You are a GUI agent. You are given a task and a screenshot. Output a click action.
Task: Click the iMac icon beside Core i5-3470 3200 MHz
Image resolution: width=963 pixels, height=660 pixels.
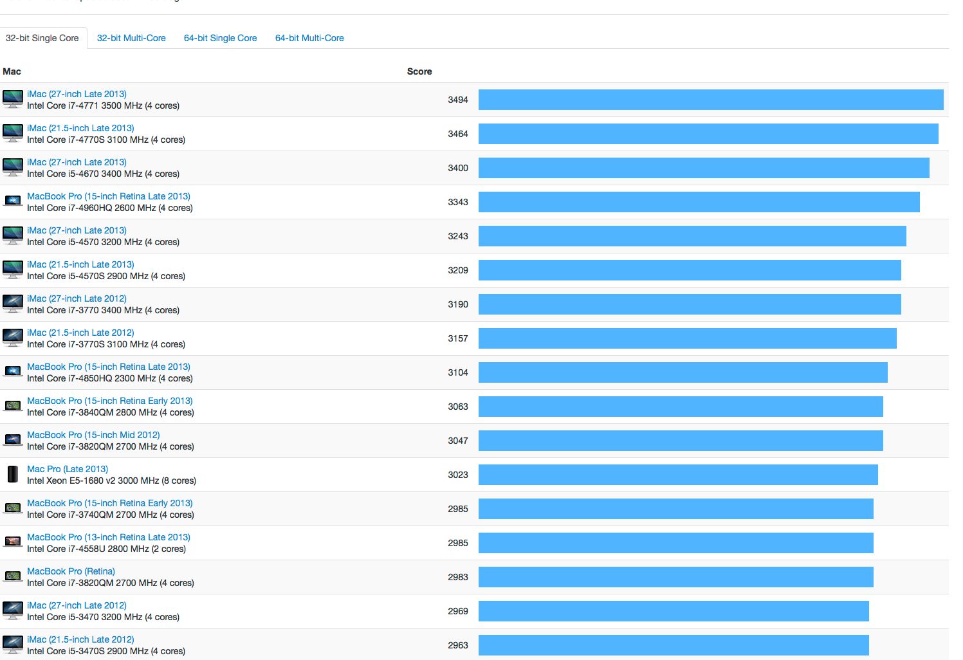[x=13, y=610]
